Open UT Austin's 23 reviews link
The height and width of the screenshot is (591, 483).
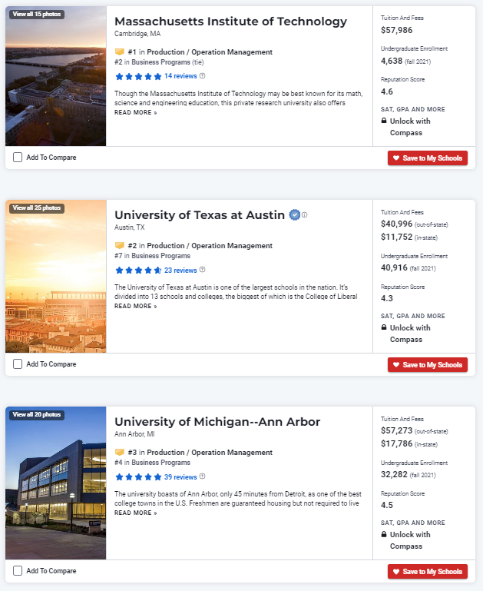click(180, 271)
